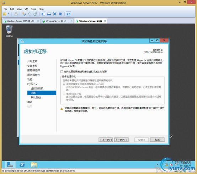Screen dimensions: 197x174
Task: Enter full screen mode via toolbar icon
Action: coord(55,14)
